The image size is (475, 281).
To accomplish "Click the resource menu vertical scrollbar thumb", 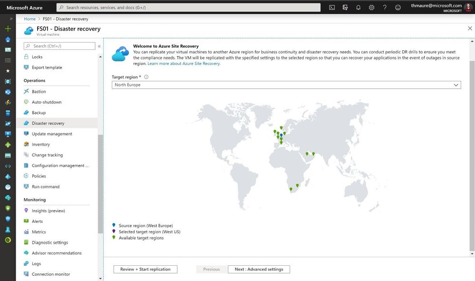I will pyautogui.click(x=100, y=184).
